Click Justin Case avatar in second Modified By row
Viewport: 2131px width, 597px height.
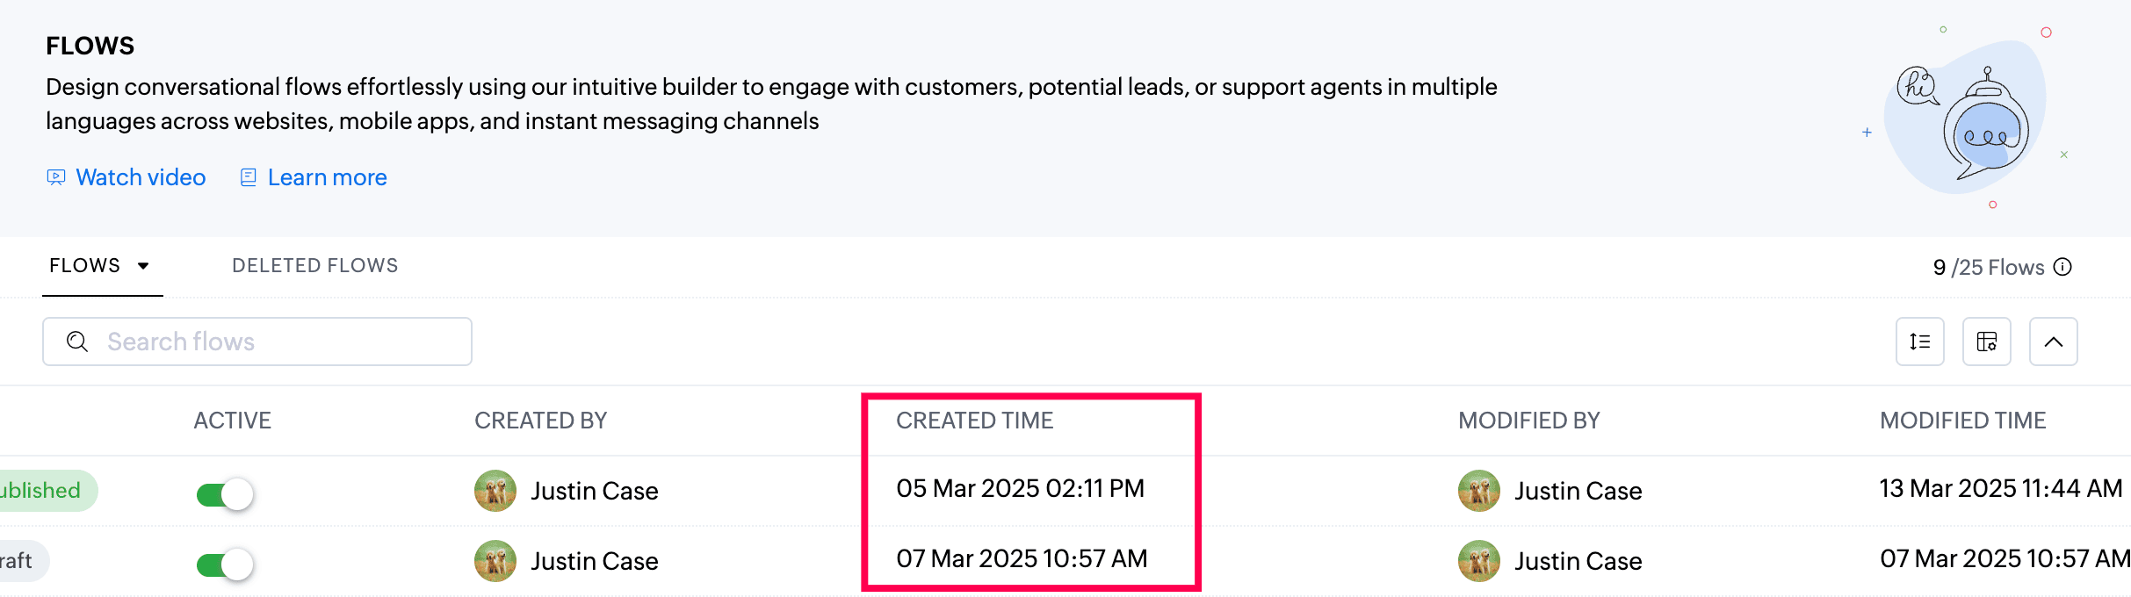[x=1479, y=561]
